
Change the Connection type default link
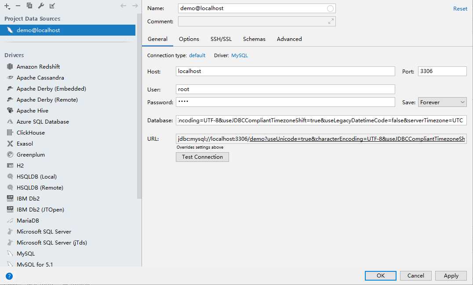click(197, 55)
